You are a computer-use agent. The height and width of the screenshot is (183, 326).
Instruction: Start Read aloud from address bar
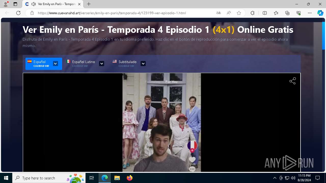[x=229, y=13]
